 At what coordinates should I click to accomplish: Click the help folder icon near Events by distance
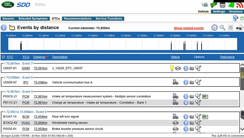(12, 28)
